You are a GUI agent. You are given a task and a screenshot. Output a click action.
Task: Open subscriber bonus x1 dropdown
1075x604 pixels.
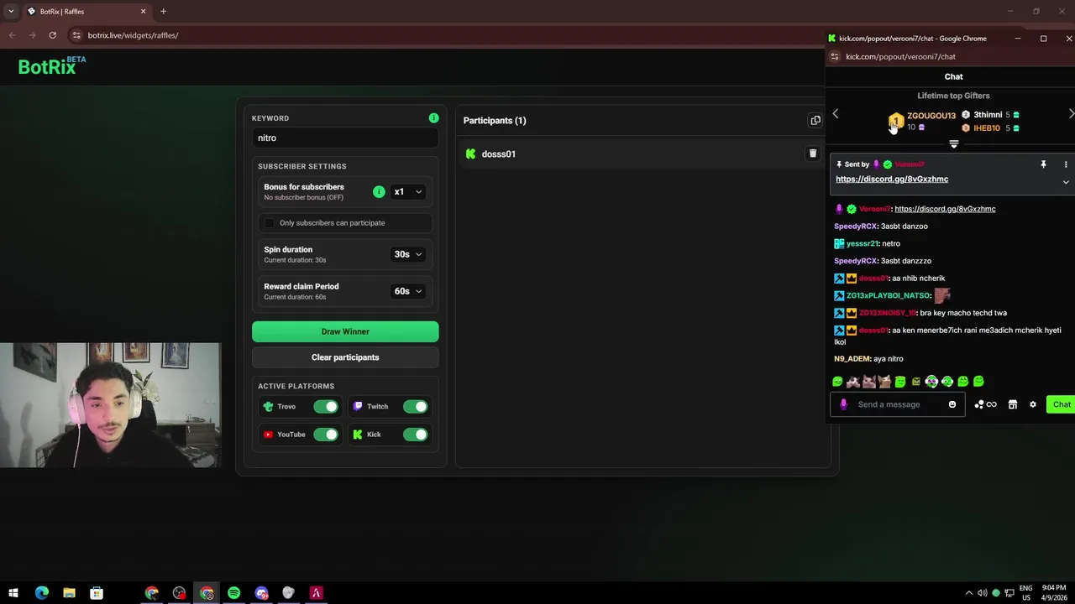pyautogui.click(x=408, y=192)
